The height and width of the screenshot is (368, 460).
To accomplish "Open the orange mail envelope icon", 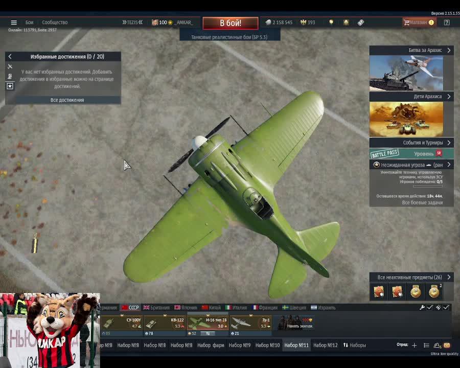I will (447, 345).
